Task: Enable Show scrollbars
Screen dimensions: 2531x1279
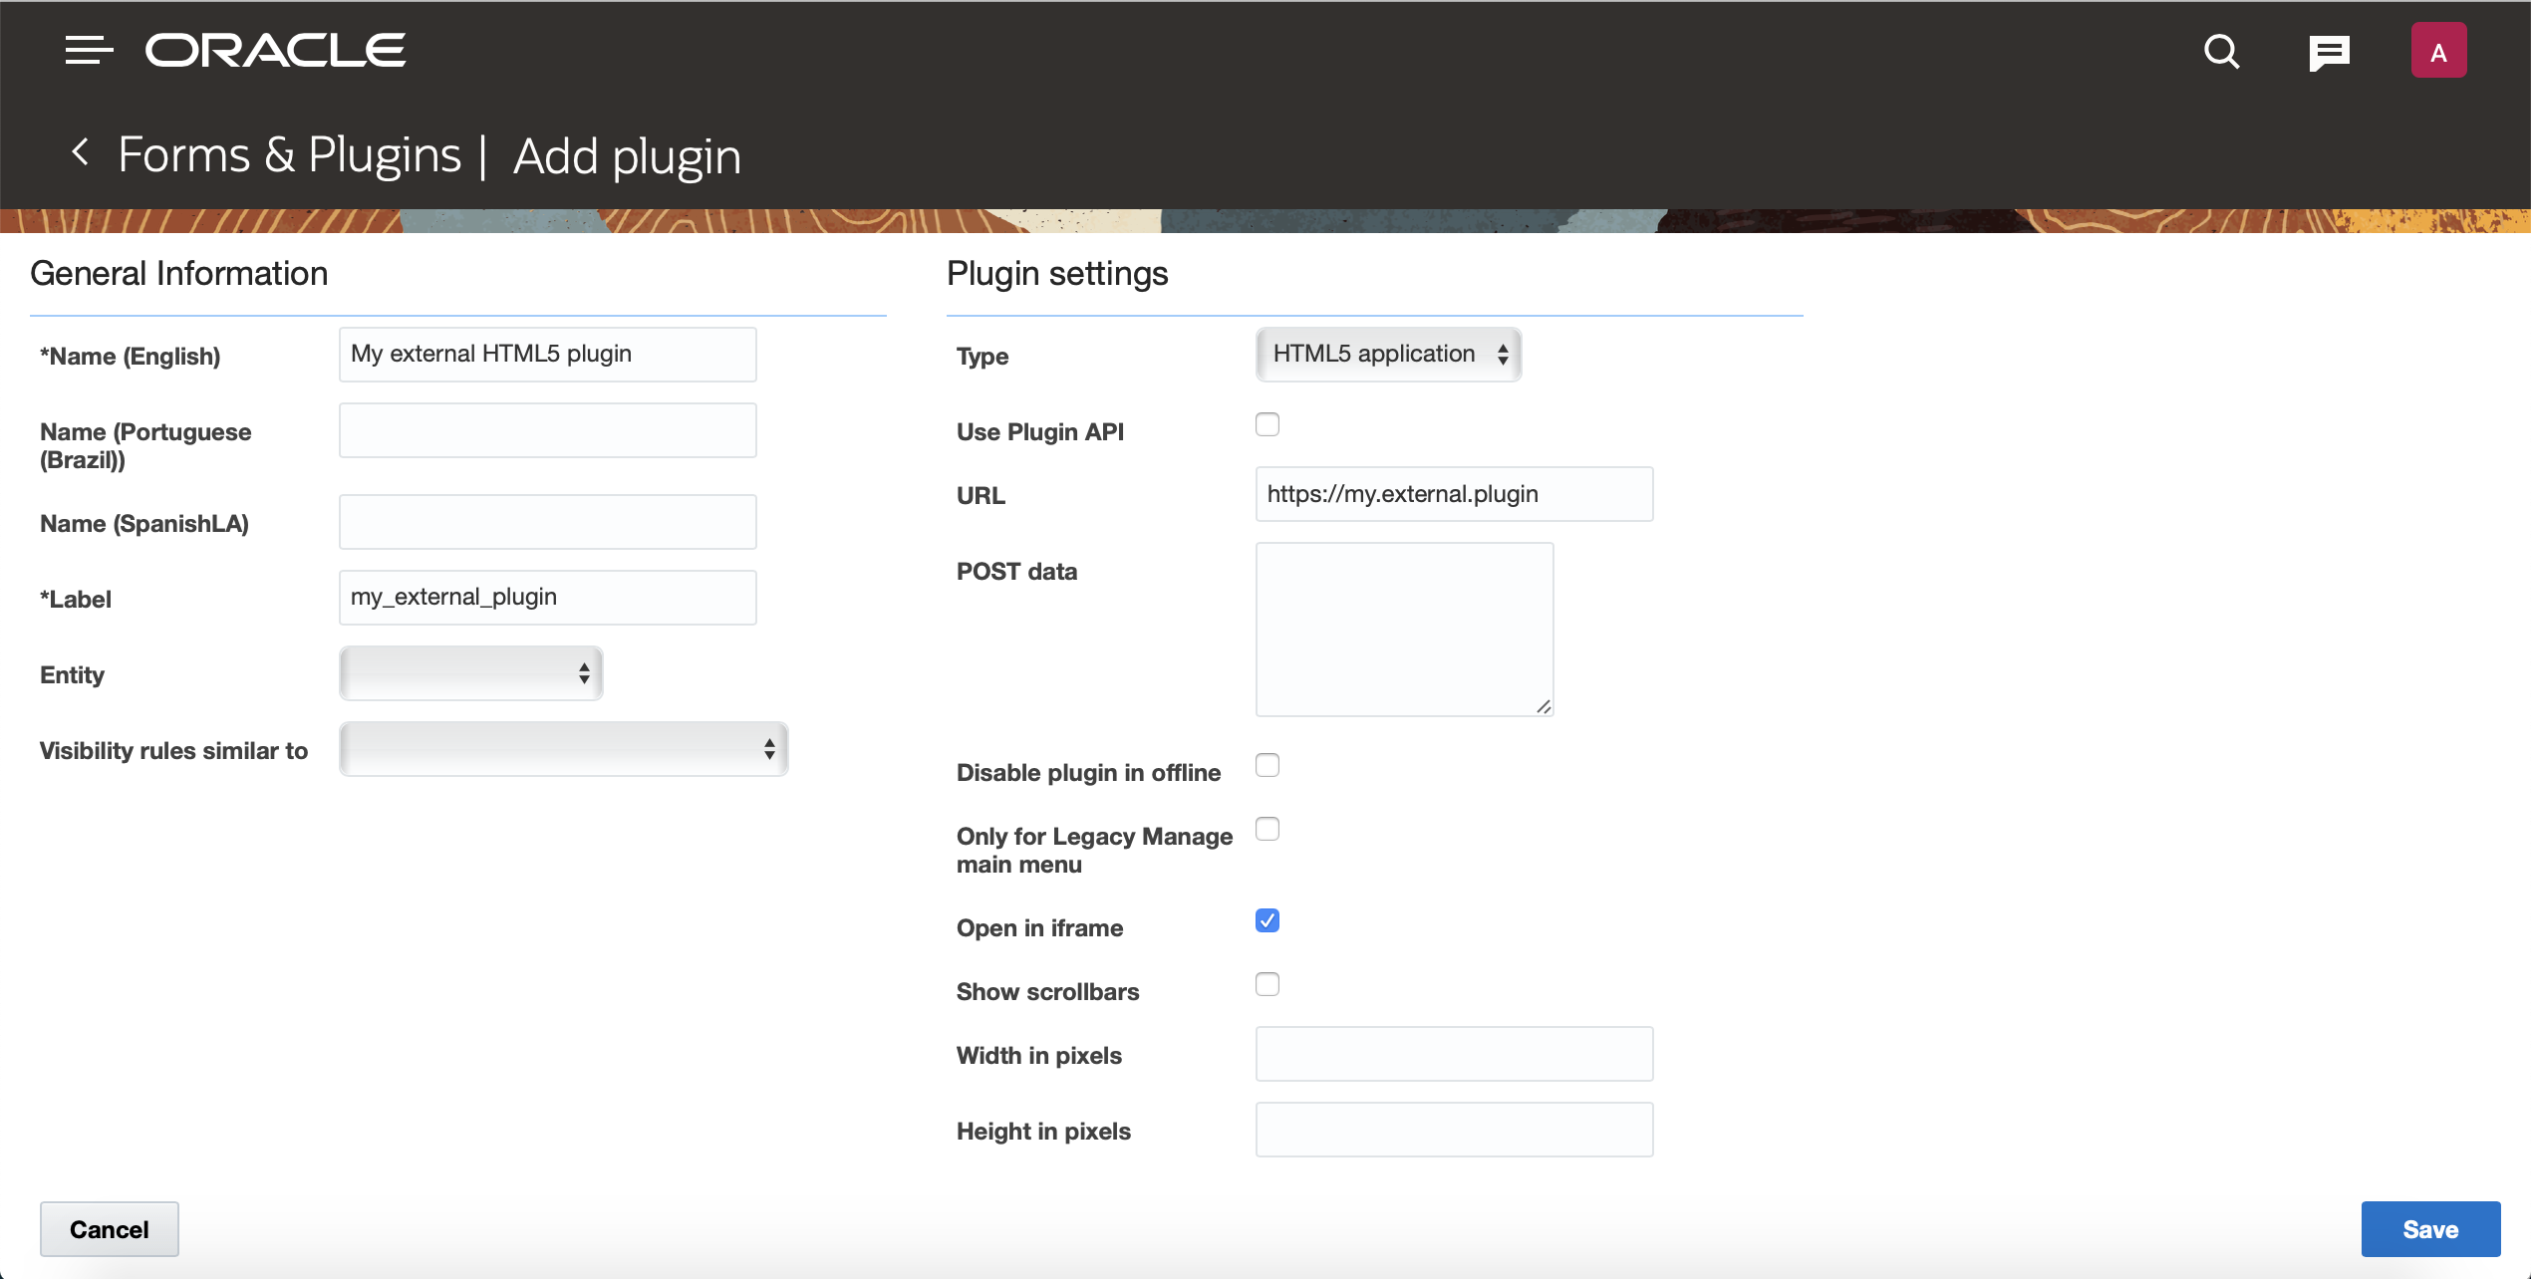Action: click(x=1266, y=984)
